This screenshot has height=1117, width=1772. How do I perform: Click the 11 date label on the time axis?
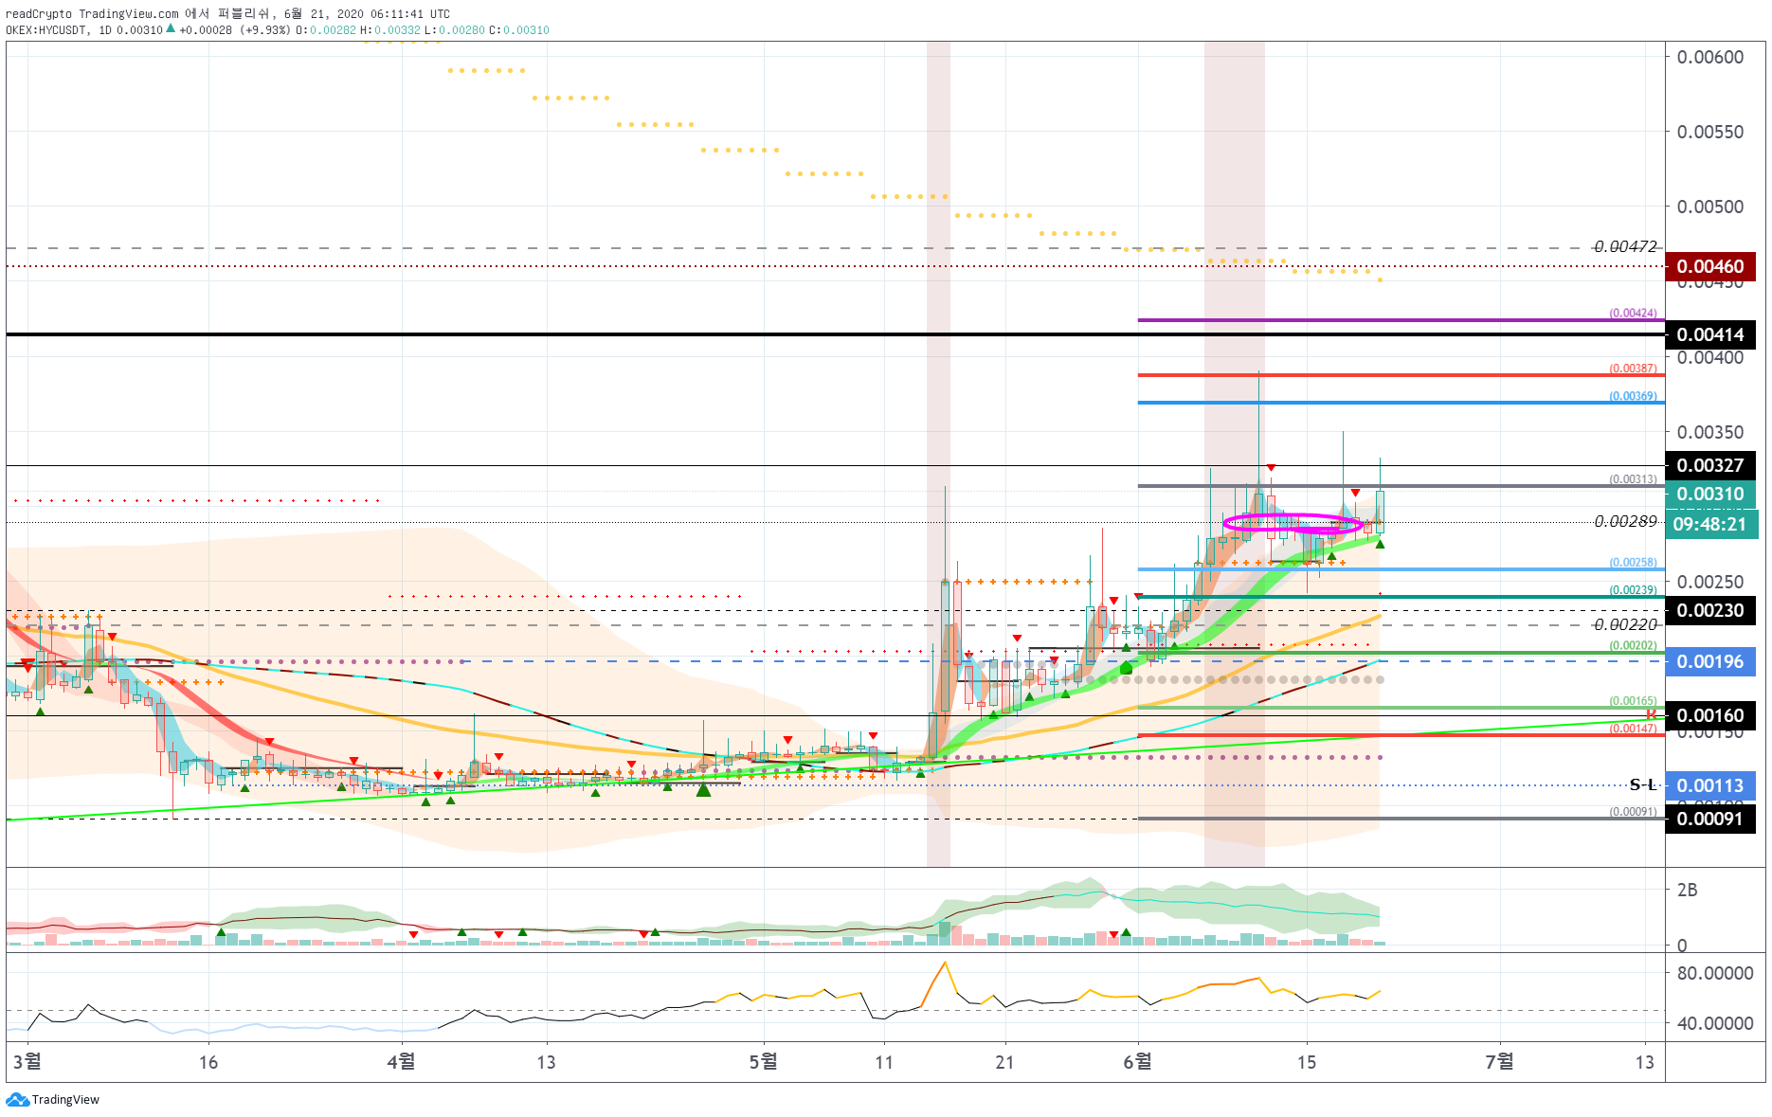(884, 1062)
